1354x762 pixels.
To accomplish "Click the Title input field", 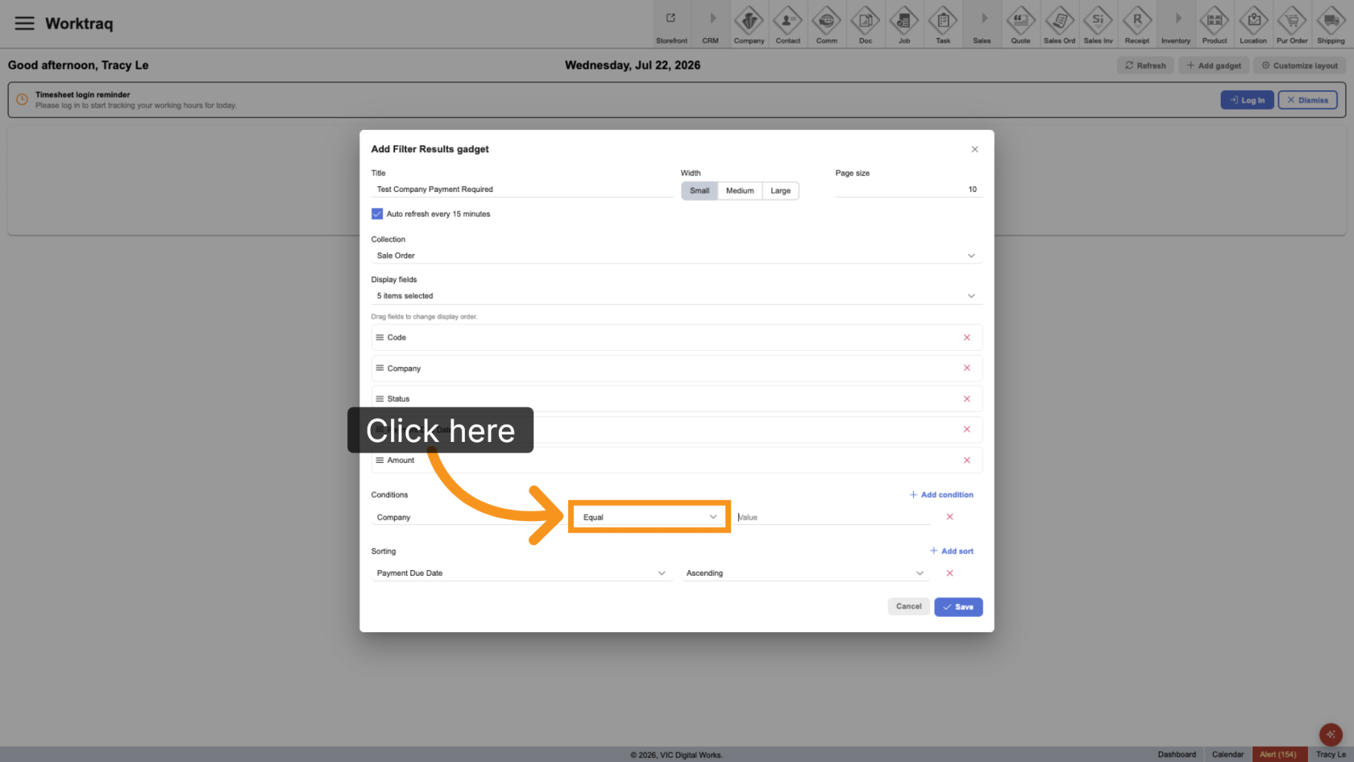I will coord(521,189).
